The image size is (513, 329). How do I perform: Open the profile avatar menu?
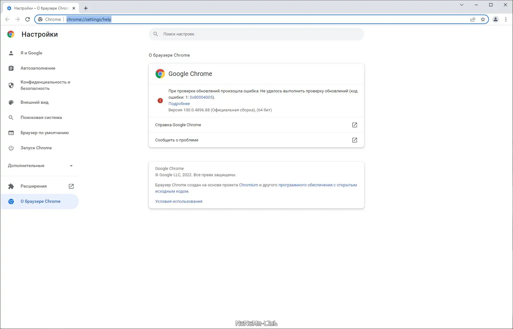click(x=496, y=19)
